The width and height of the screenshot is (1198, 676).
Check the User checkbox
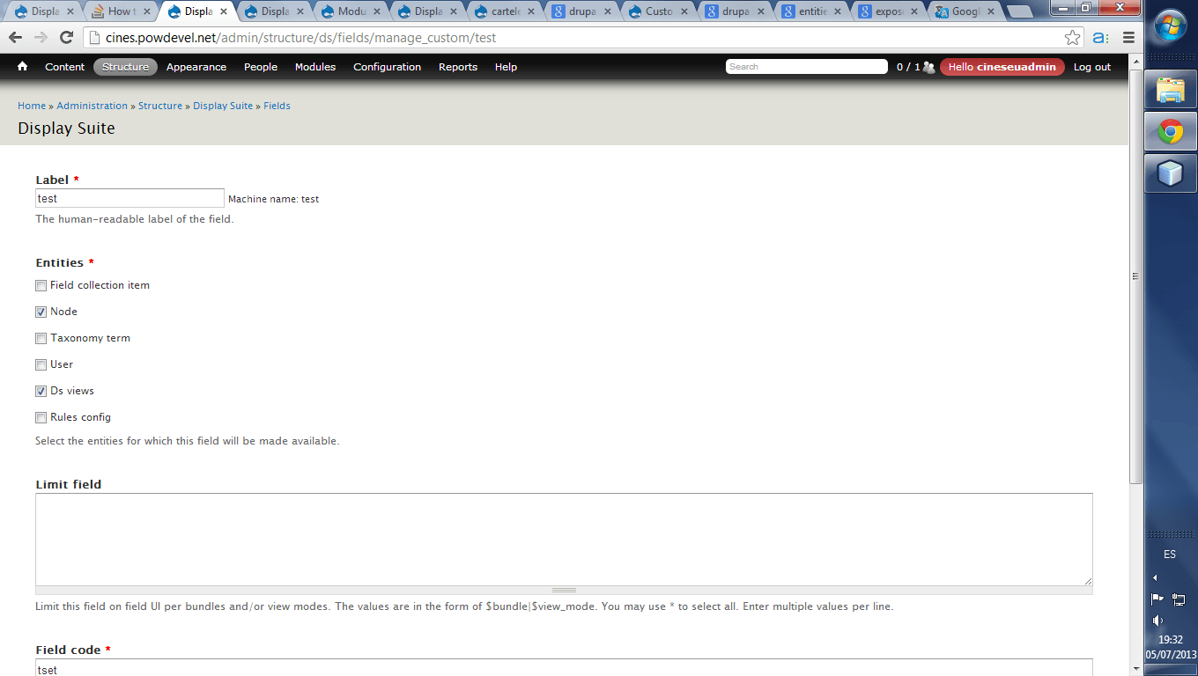(x=41, y=364)
